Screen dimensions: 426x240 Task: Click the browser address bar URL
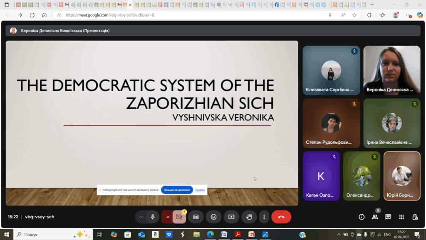coord(110,15)
